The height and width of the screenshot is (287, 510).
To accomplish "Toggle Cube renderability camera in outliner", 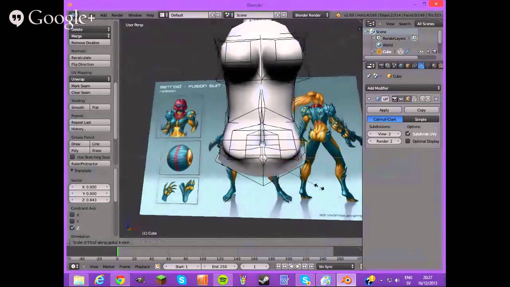I will click(435, 51).
